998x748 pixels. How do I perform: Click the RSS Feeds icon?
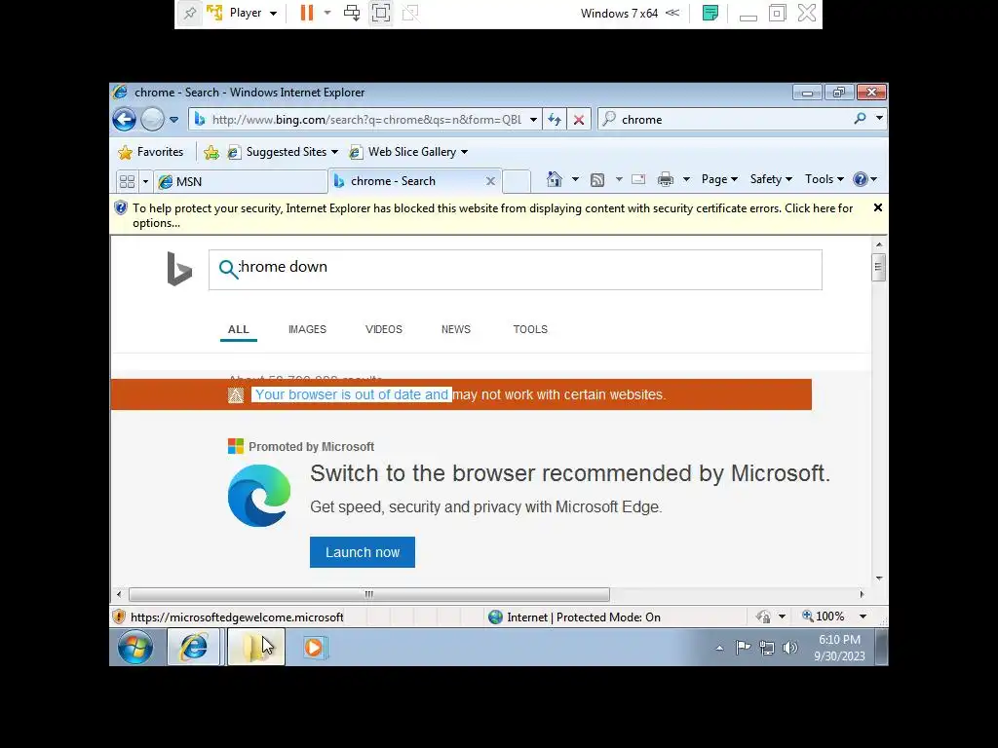coord(597,180)
